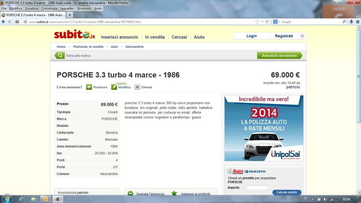Image resolution: width=361 pixels, height=203 pixels.
Task: Click the subito.it logo
Action: pyautogui.click(x=75, y=35)
